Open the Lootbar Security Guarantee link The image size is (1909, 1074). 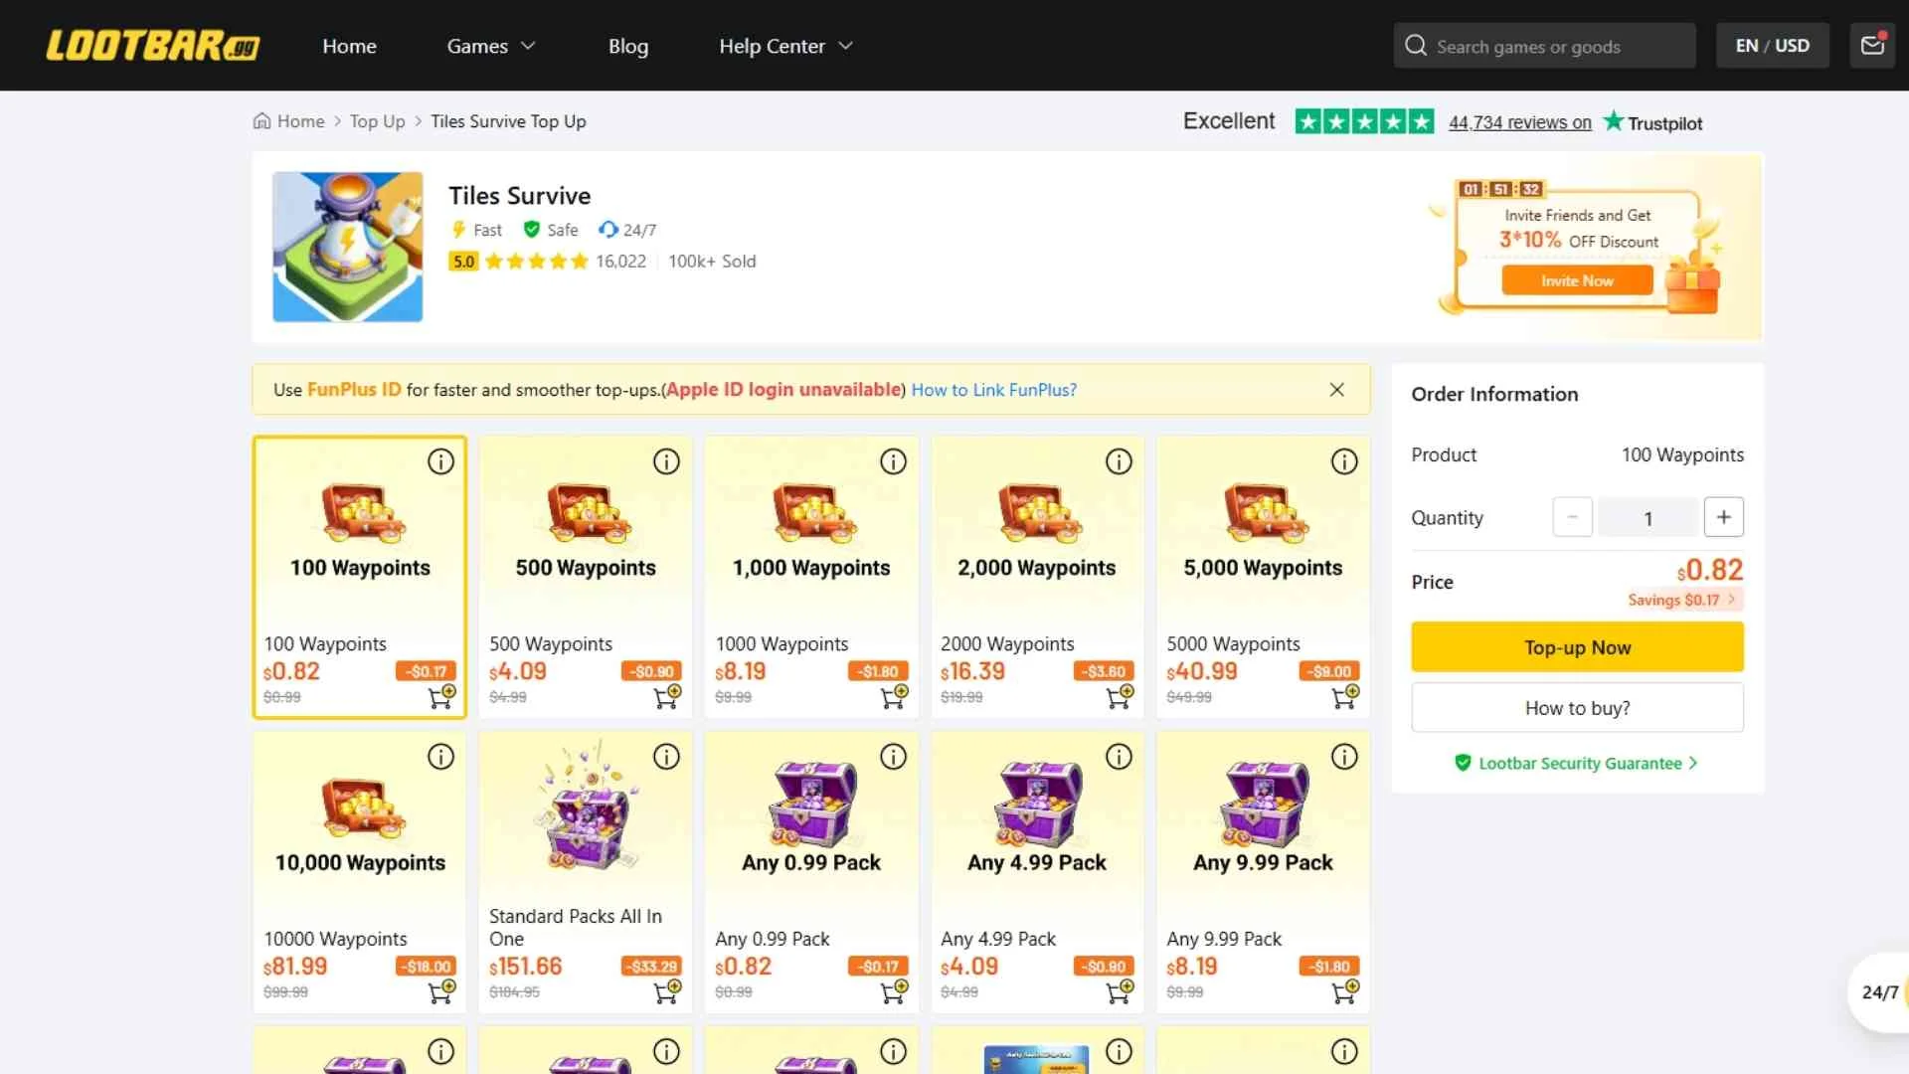click(x=1577, y=763)
